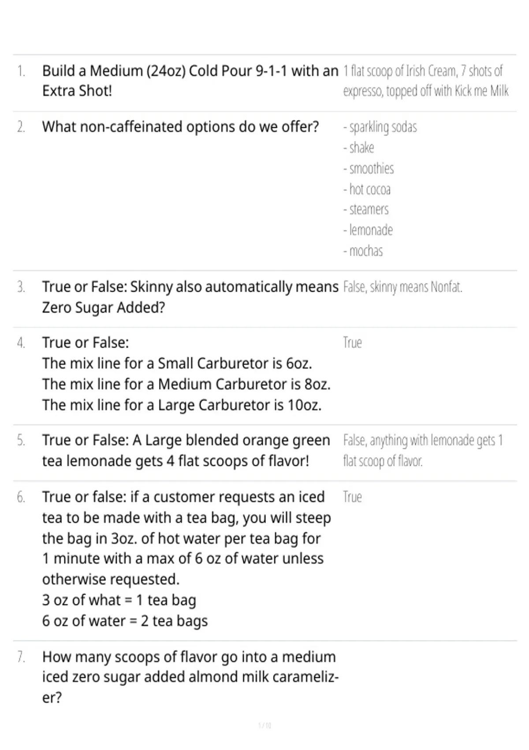Select the 'sparkling sodas' answer line
Image resolution: width=529 pixels, height=750 pixels.
[x=380, y=127]
